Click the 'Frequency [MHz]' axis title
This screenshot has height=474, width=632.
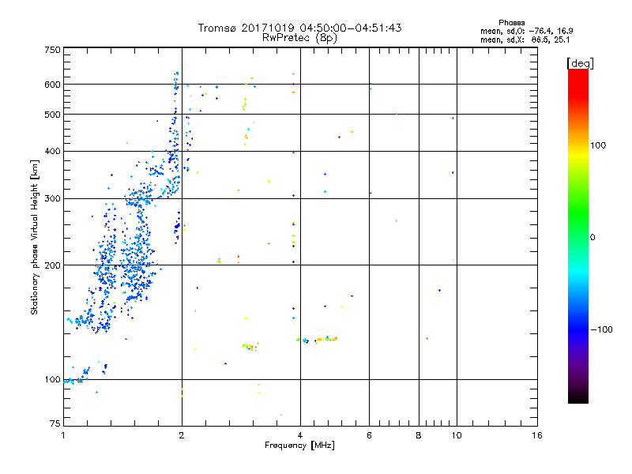299,446
